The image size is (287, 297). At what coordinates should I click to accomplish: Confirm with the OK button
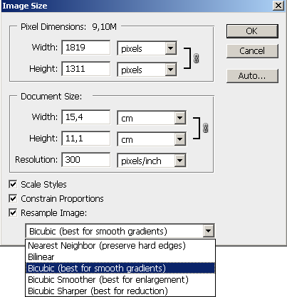(x=252, y=31)
